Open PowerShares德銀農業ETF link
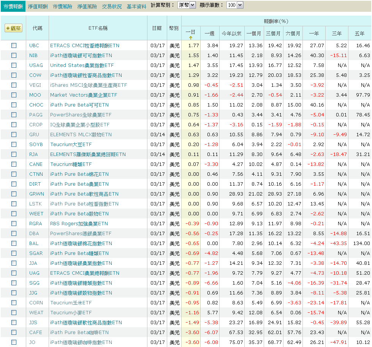Image resolution: width=372 pixels, height=347 pixels. 81,234
